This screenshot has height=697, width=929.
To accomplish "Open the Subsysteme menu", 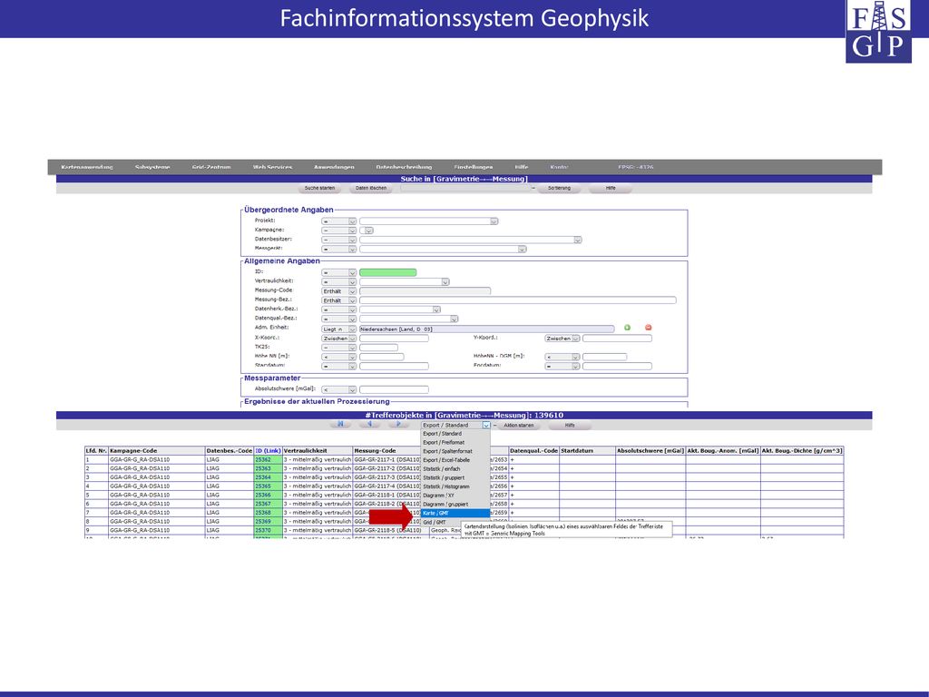I will 152,167.
